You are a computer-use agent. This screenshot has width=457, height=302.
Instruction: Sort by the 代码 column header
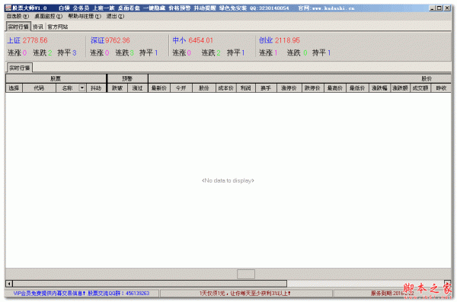(x=39, y=88)
